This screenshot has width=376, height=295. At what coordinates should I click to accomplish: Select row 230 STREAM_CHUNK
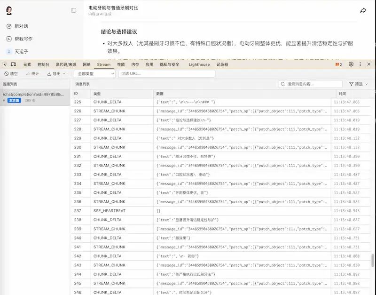tap(220, 147)
